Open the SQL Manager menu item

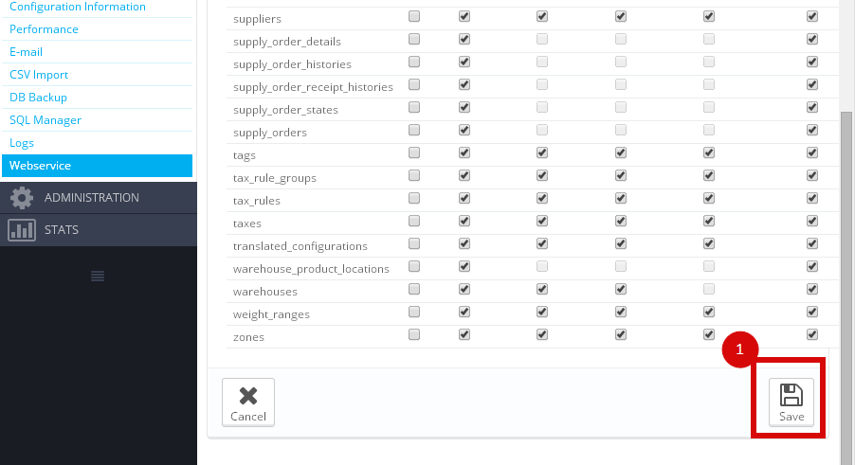click(45, 120)
